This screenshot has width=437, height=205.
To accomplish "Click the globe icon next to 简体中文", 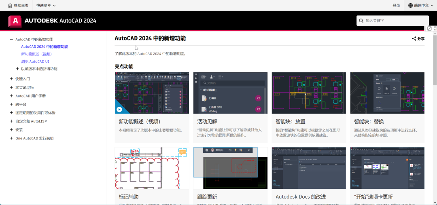I will tap(411, 6).
